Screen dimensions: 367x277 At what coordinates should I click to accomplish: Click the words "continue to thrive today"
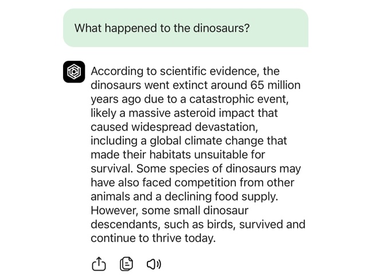[x=153, y=237]
